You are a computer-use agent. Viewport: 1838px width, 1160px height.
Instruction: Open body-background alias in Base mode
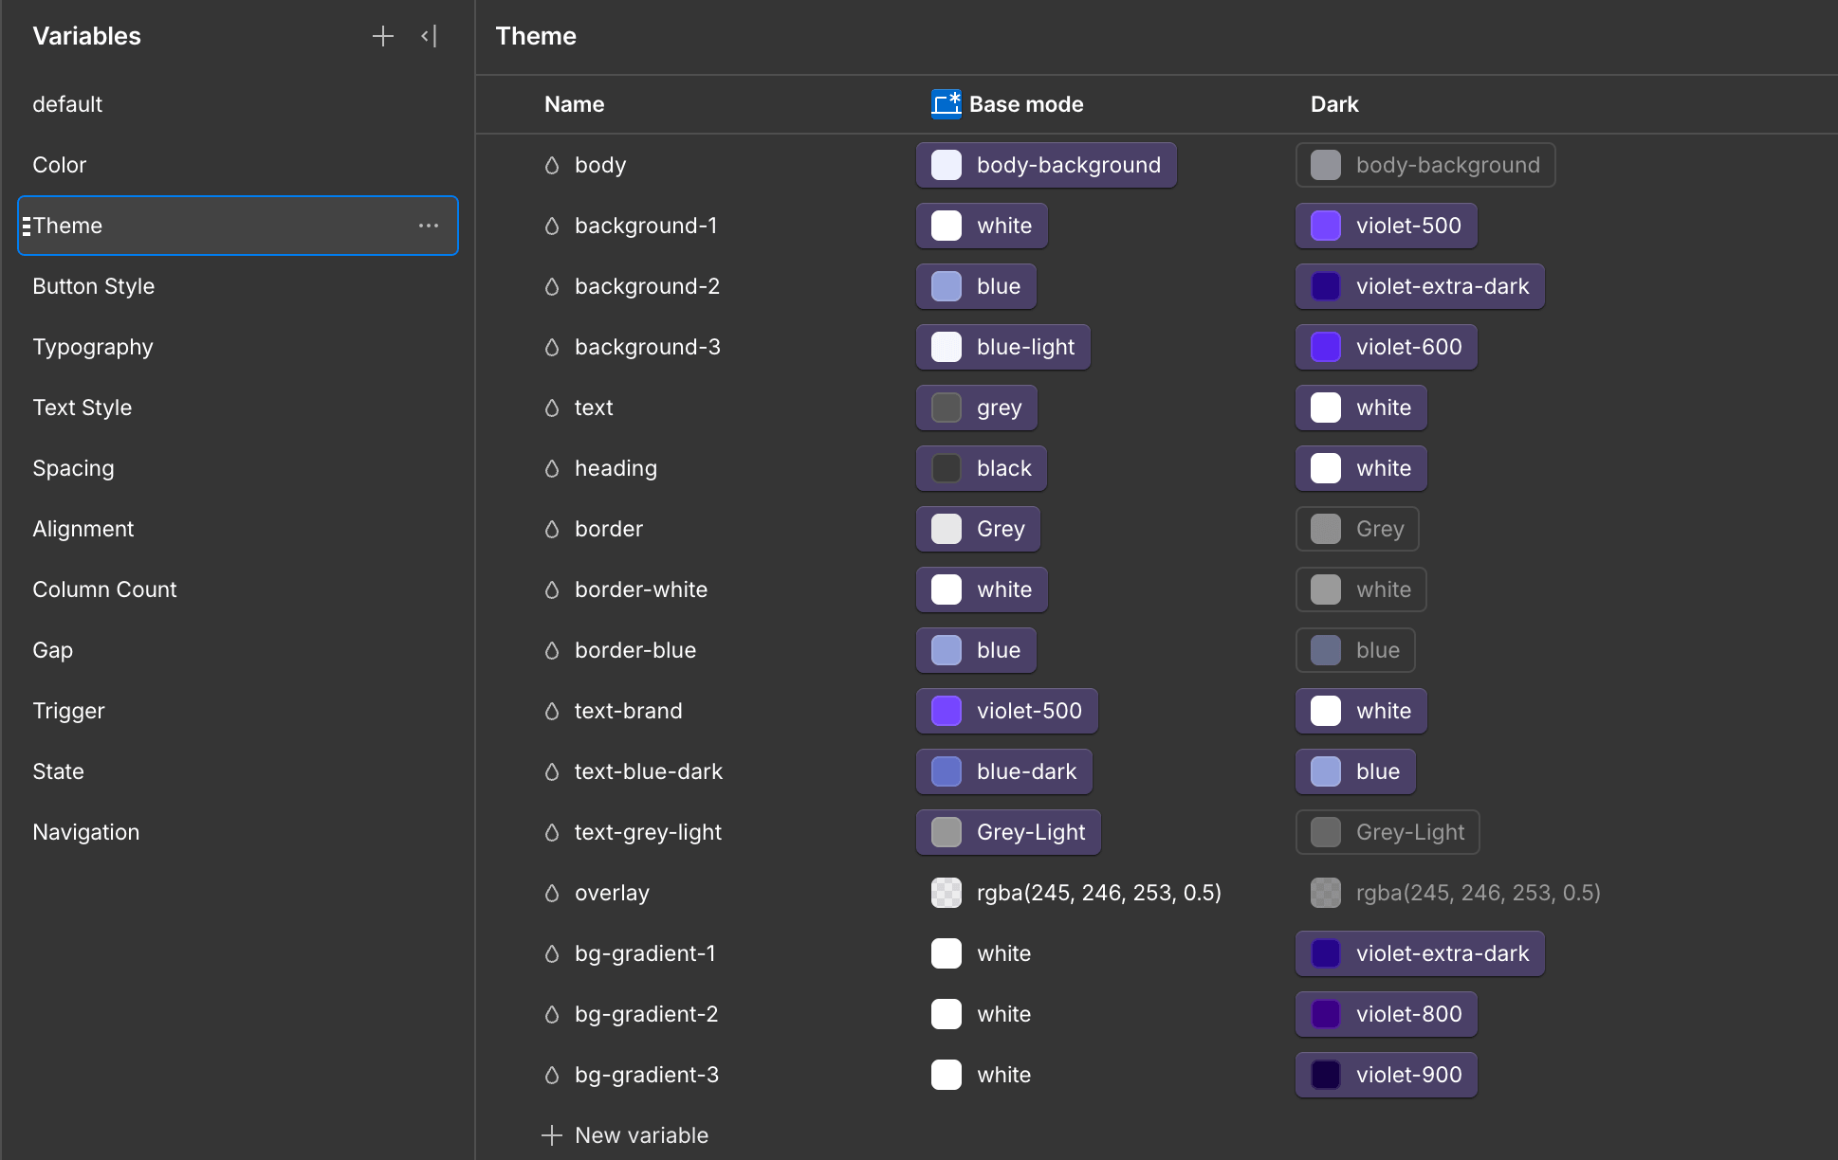pyautogui.click(x=1046, y=165)
